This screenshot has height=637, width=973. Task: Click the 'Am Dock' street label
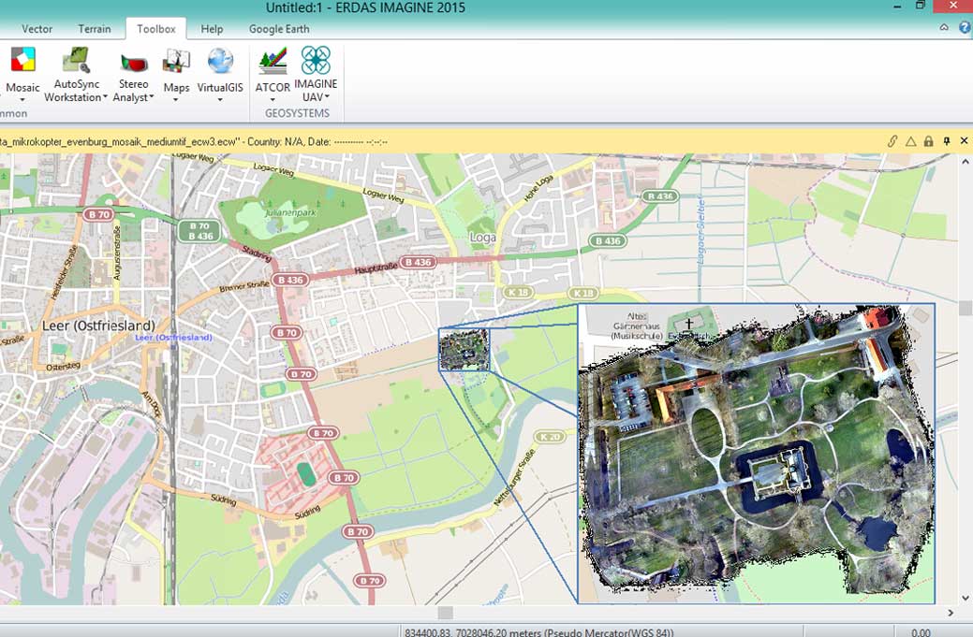pos(151,405)
